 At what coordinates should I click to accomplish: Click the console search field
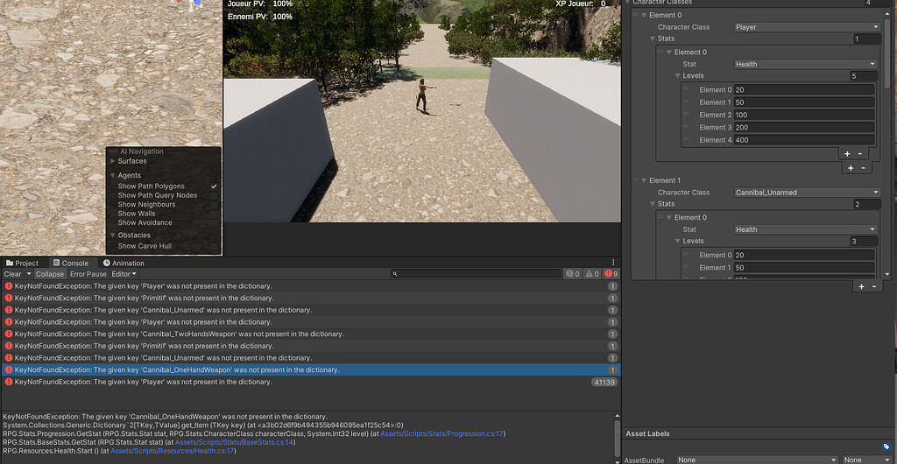click(x=478, y=274)
